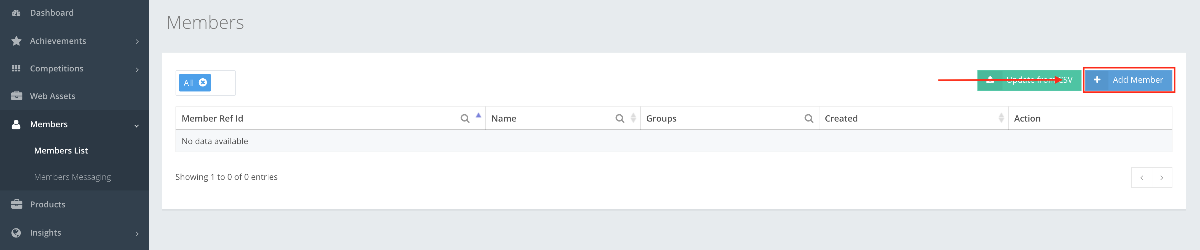Click the search icon in Member Ref Id column

pos(466,118)
